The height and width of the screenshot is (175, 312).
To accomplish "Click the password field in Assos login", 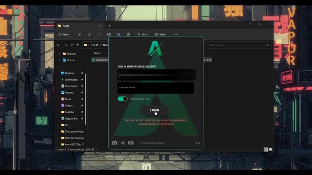I will (x=156, y=87).
